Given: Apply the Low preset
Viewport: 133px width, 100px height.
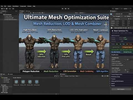Looking at the screenshot, I should 127,44.
